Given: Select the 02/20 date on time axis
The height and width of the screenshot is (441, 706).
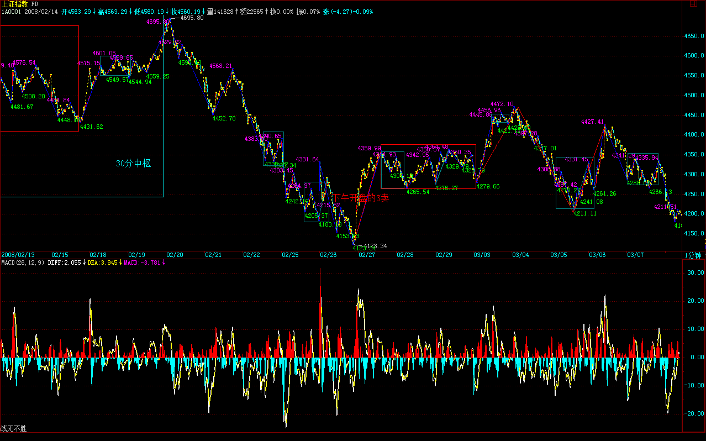Looking at the screenshot, I should tap(175, 255).
